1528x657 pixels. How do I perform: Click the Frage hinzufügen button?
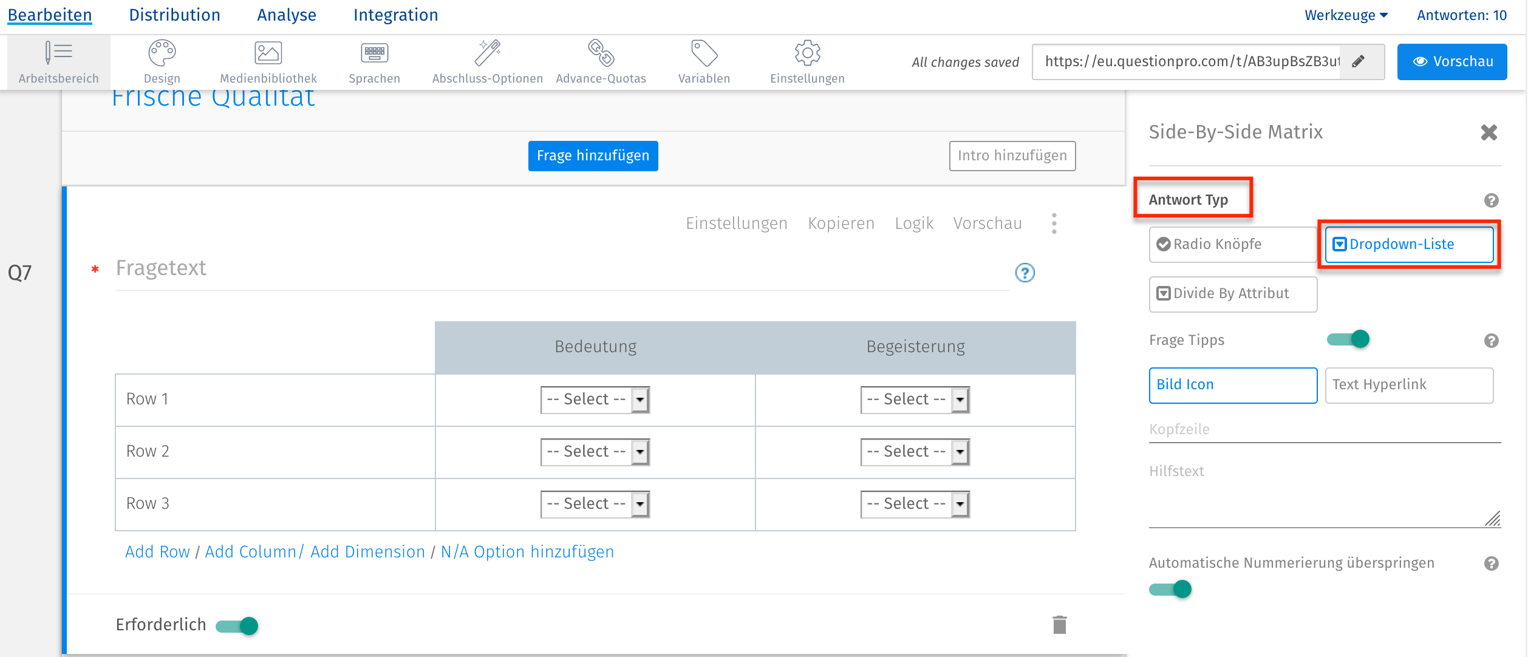593,155
